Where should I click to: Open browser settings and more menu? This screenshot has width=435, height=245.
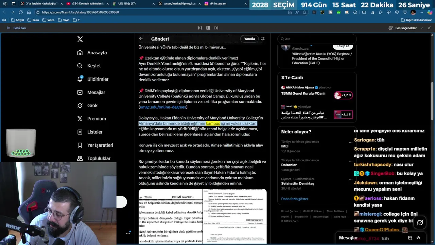[421, 12]
